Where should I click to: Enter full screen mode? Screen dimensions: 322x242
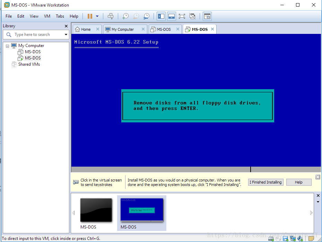[x=182, y=16]
